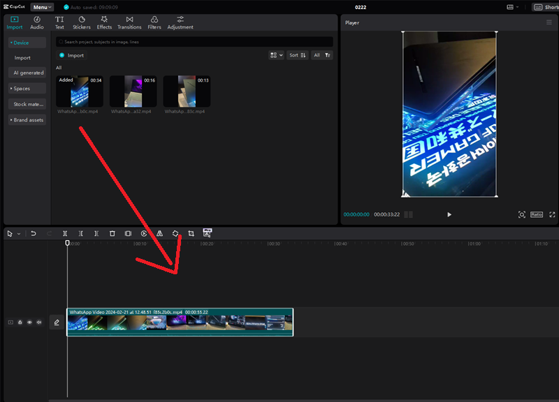Enter fullscreen preview in the Player
The image size is (559, 402).
(552, 214)
